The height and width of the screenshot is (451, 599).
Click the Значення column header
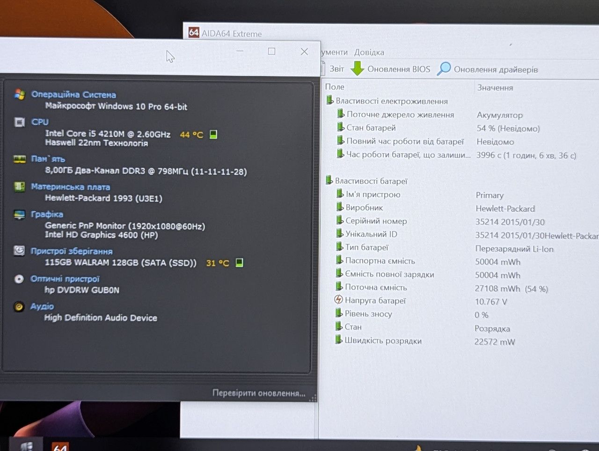(495, 88)
